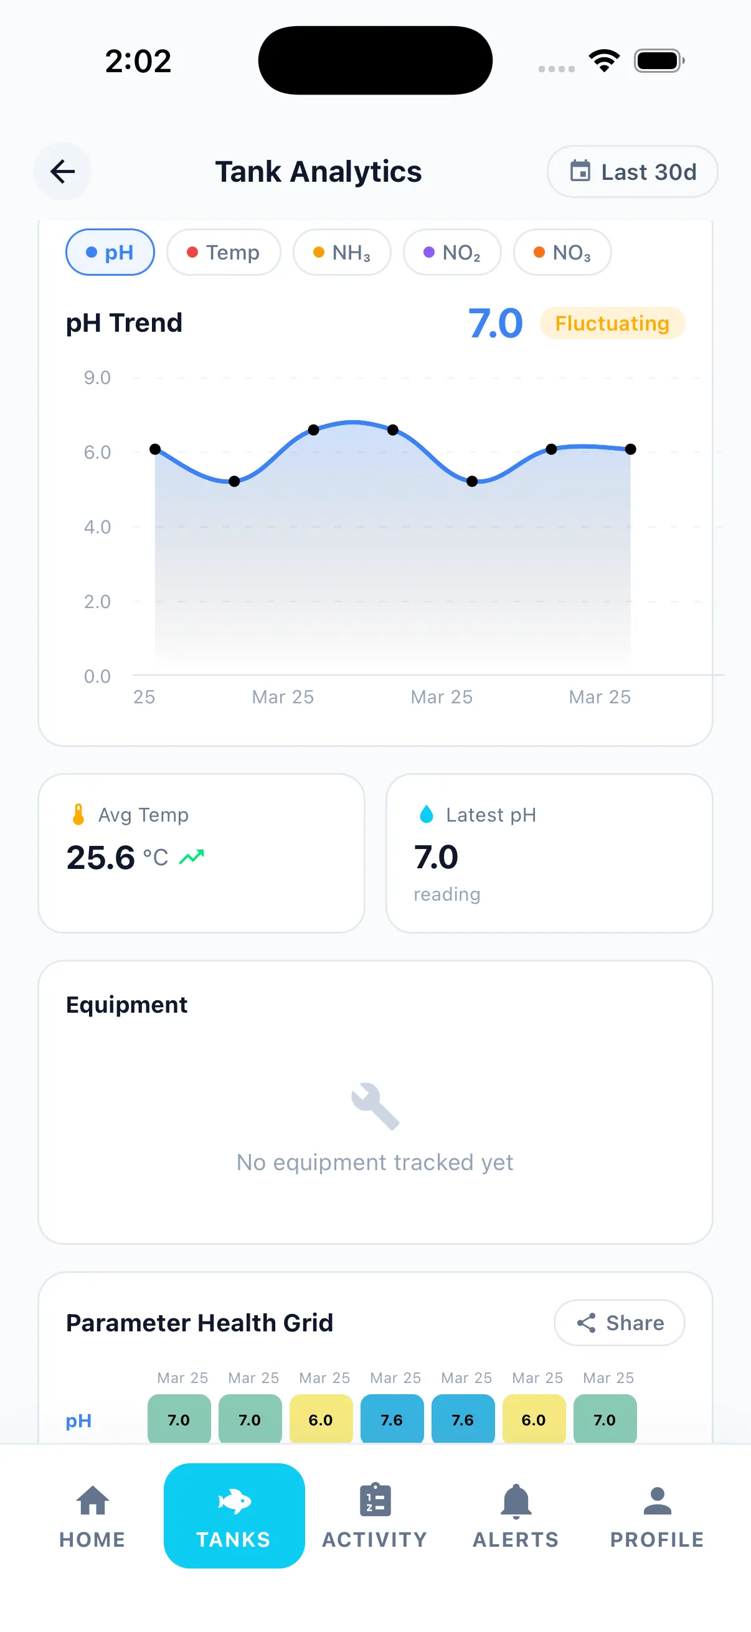Click the first blue 7.6 pH cell
This screenshot has width=751, height=1632.
(392, 1419)
